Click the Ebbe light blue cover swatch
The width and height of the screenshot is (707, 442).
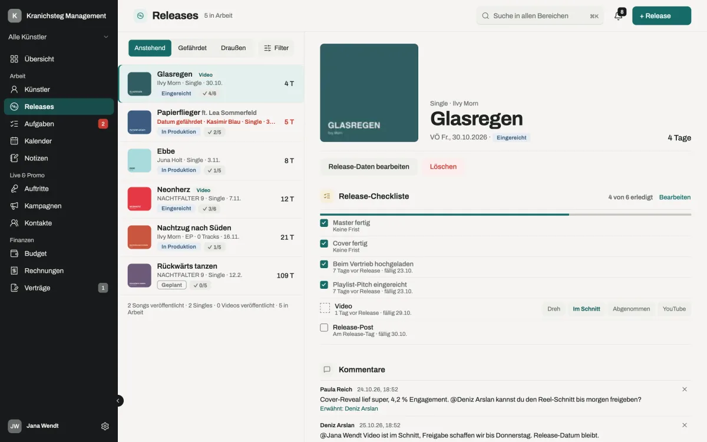140,160
